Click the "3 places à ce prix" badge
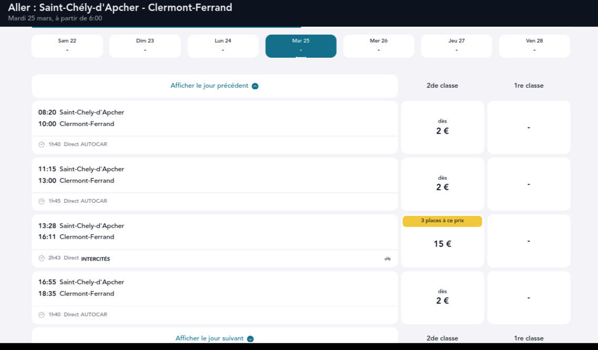The height and width of the screenshot is (350, 598). (x=442, y=221)
